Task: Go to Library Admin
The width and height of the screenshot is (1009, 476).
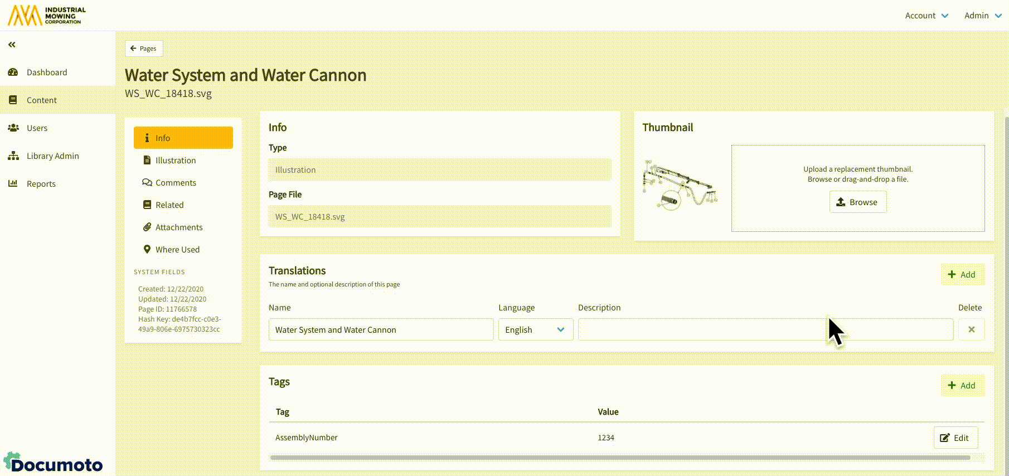Action: pyautogui.click(x=52, y=156)
